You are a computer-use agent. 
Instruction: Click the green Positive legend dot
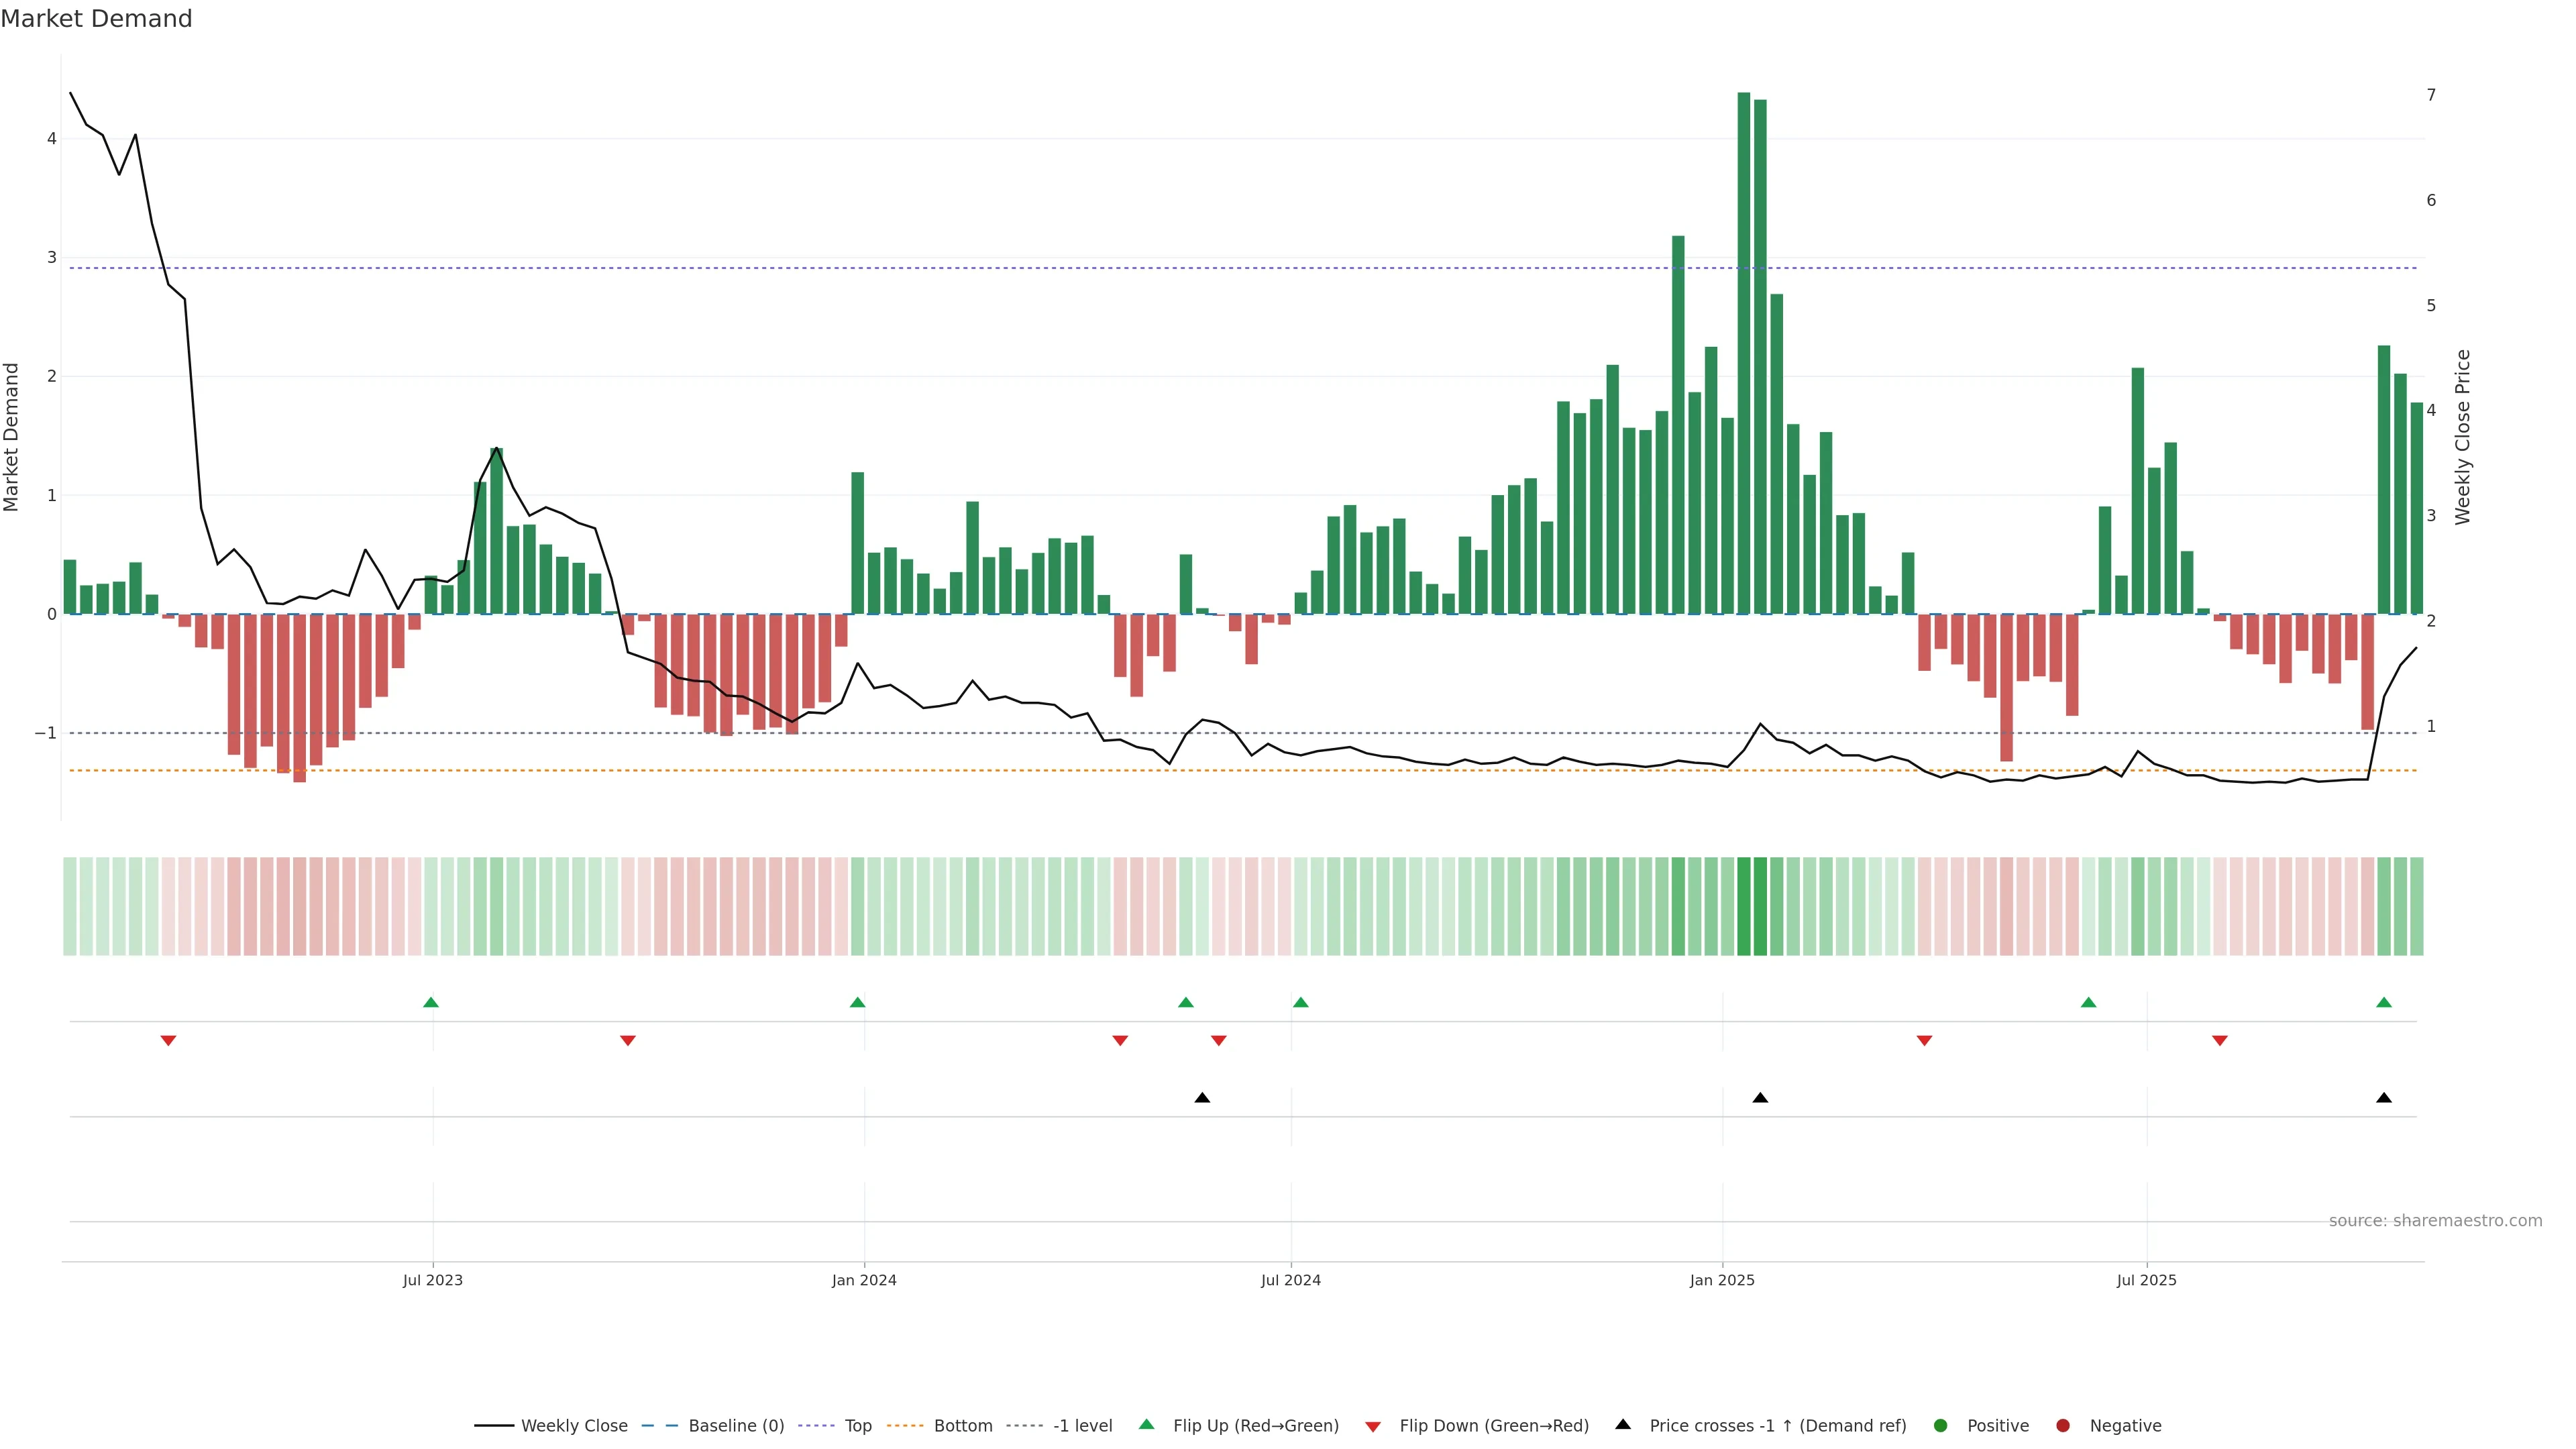(x=1941, y=1425)
